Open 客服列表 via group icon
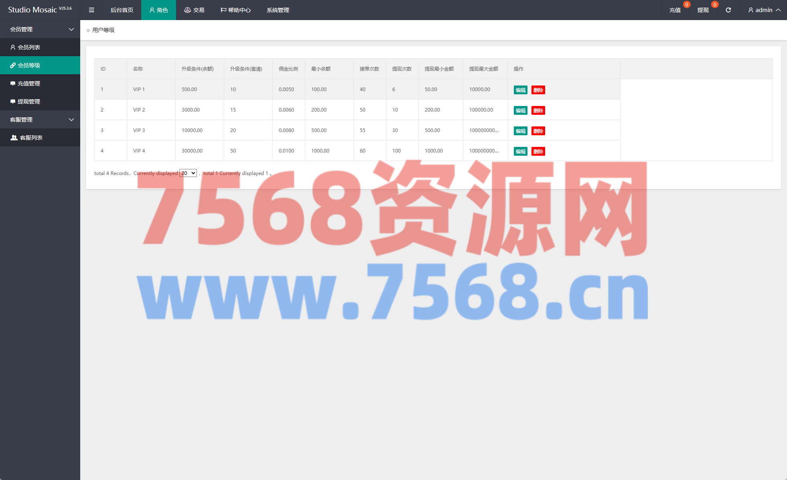Image resolution: width=787 pixels, height=480 pixels. [x=14, y=138]
